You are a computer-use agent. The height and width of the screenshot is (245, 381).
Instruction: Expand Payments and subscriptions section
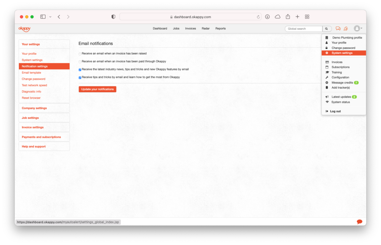pyautogui.click(x=44, y=137)
